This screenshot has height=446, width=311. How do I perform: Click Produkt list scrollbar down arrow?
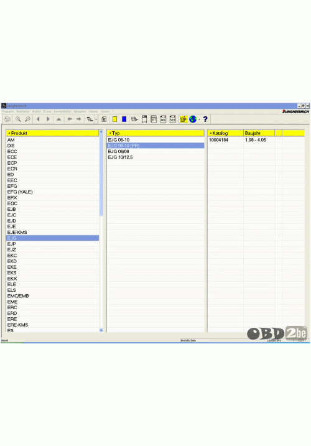(101, 330)
